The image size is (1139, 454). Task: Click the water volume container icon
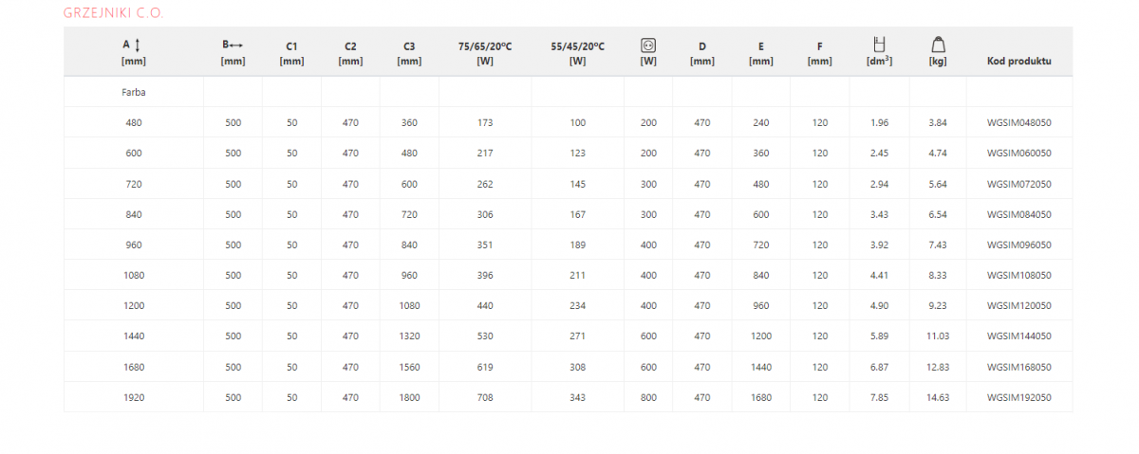click(x=879, y=44)
